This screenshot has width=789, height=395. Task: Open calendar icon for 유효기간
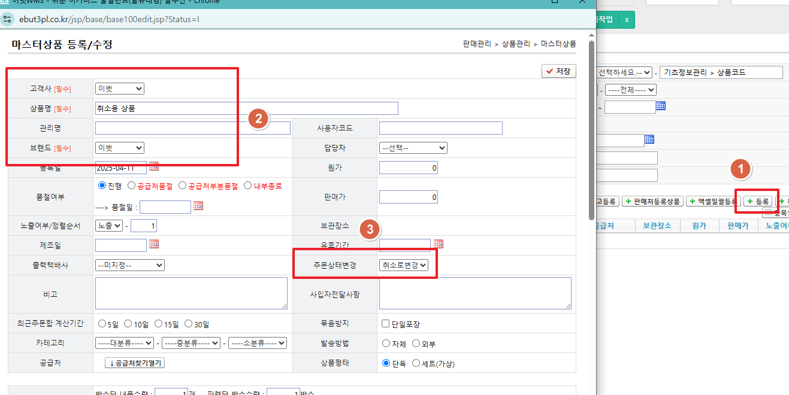[x=438, y=244]
